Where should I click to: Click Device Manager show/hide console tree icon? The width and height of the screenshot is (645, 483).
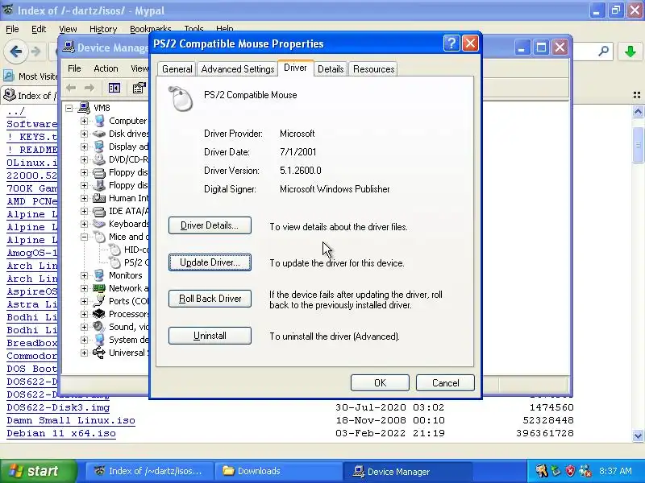[114, 88]
